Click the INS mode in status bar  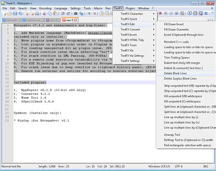tap(206, 166)
